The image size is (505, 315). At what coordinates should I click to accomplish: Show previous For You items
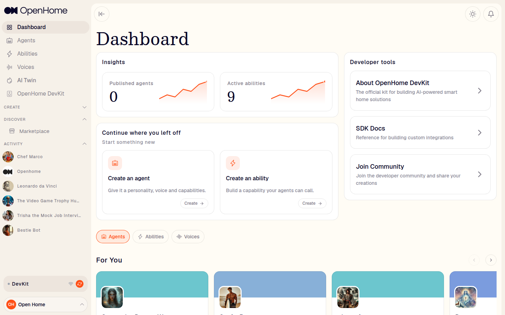tap(474, 260)
